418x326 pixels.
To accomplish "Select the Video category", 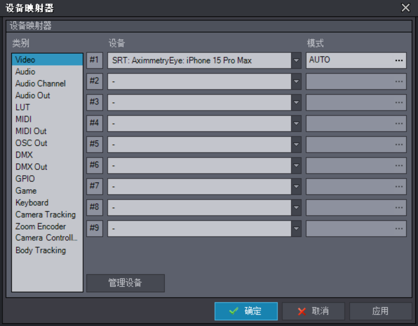I will 47,59.
